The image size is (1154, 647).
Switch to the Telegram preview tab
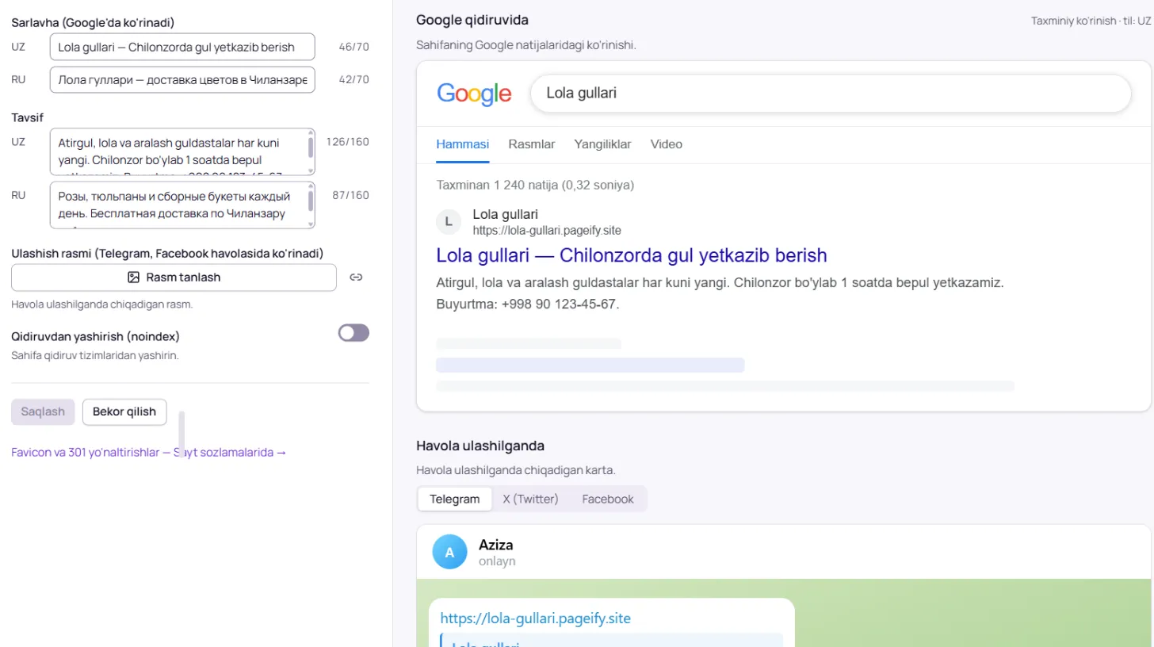coord(455,499)
